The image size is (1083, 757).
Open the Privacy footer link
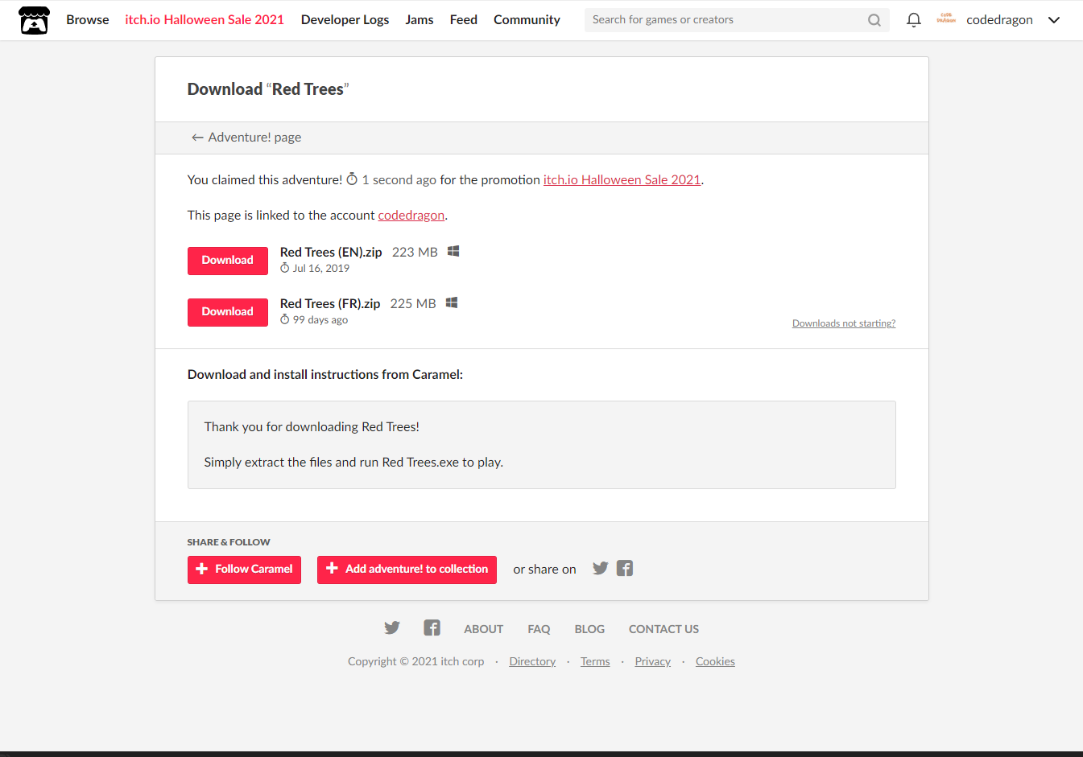click(x=652, y=661)
